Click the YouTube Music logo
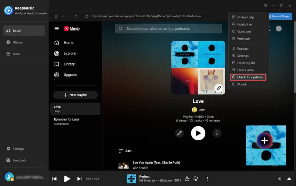The image size is (296, 186). click(x=72, y=29)
